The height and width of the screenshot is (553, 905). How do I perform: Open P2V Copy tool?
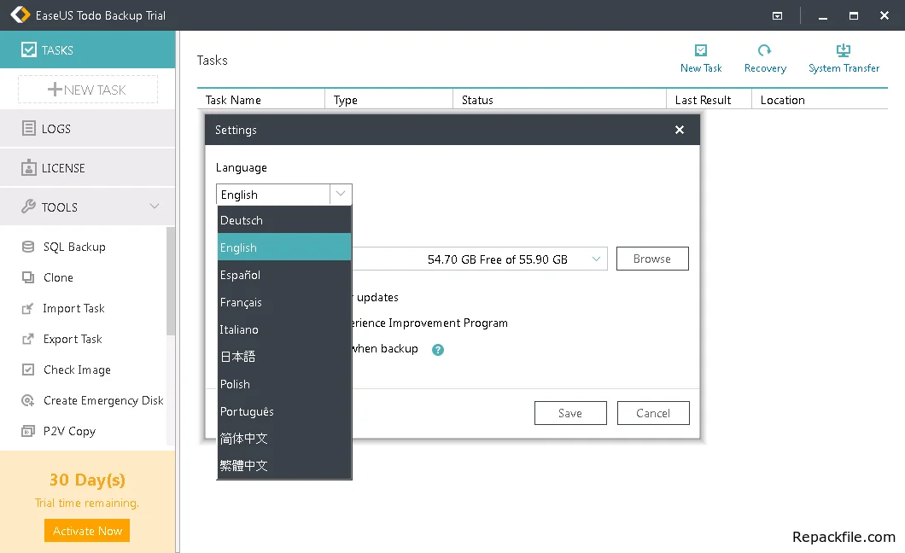click(69, 431)
